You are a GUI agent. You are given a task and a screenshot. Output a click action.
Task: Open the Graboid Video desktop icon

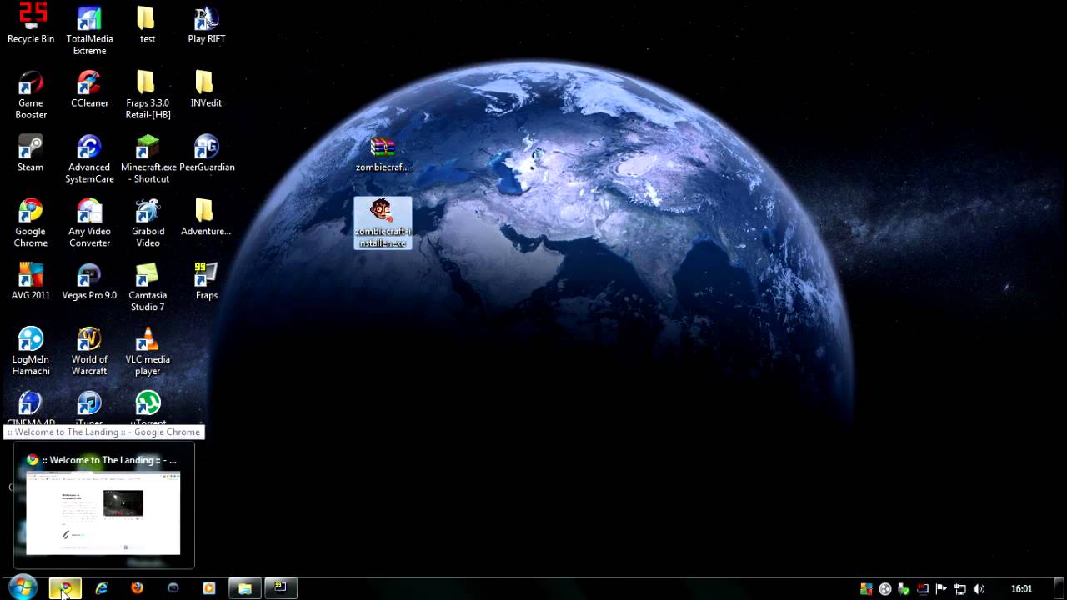[x=148, y=223]
